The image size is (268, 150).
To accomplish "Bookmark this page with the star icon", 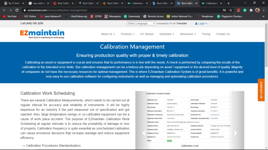I will click(x=231, y=10).
